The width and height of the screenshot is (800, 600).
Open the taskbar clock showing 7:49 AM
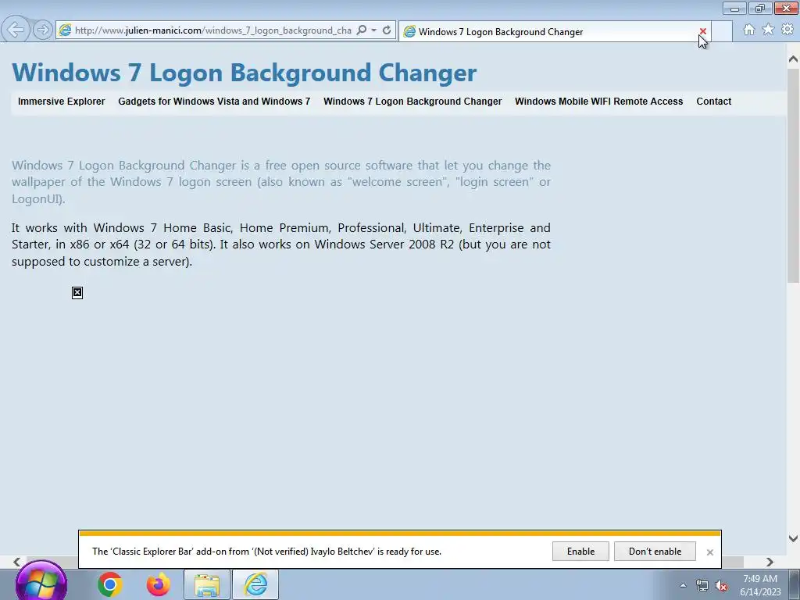click(x=760, y=585)
